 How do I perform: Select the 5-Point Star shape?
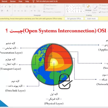[81, 11]
